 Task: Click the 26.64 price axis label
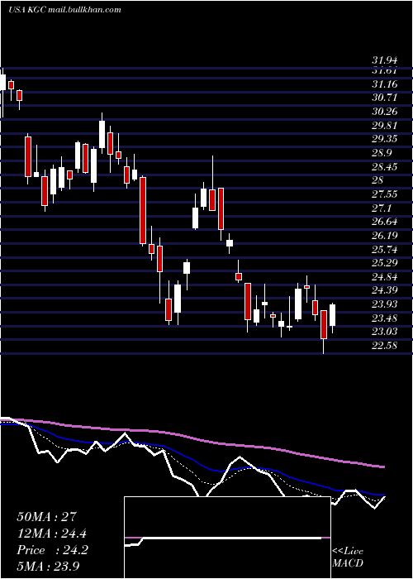385,222
